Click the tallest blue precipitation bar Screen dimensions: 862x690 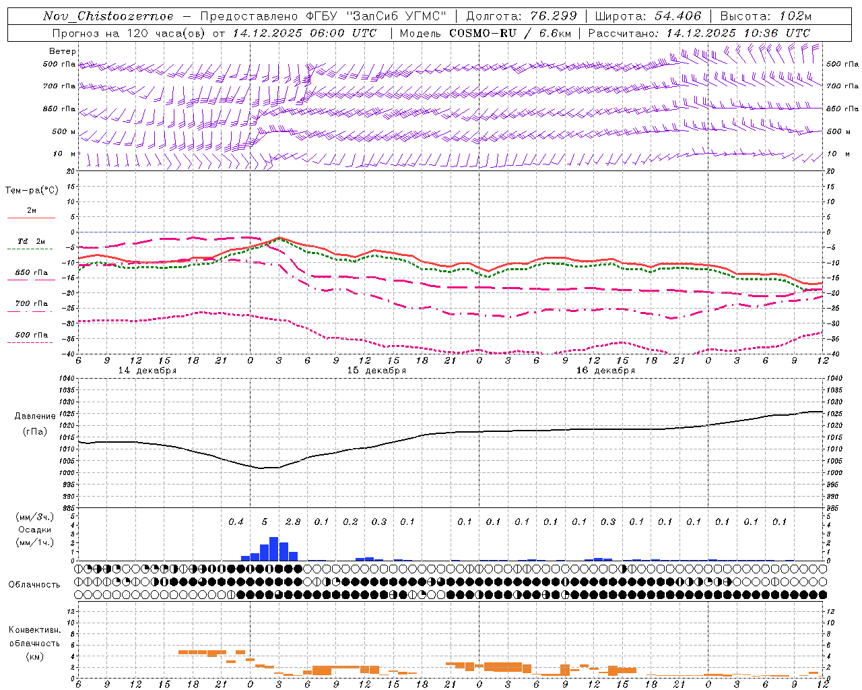click(x=274, y=548)
